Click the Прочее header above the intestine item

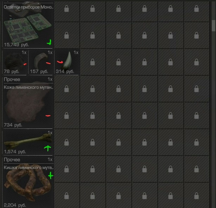point(12,160)
